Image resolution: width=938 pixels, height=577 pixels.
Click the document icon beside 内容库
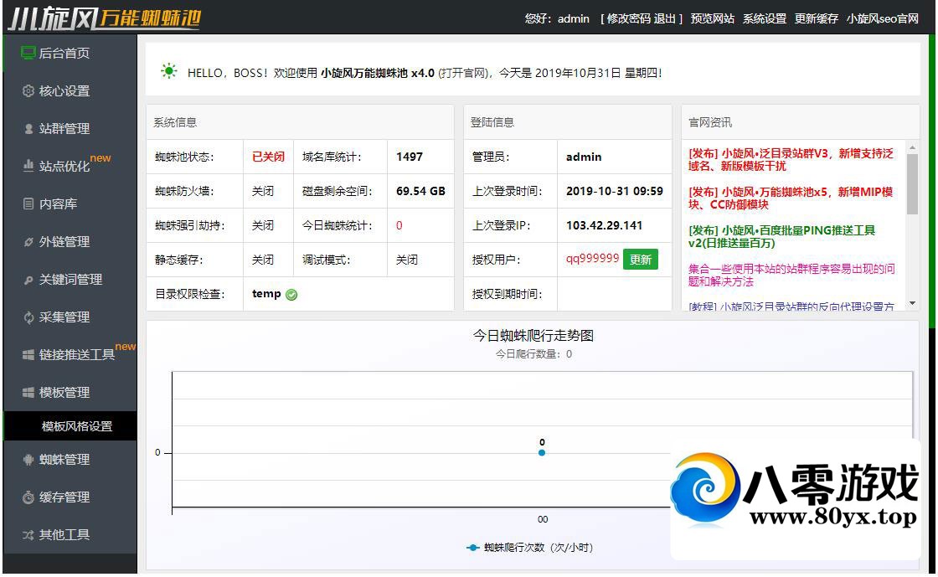click(x=28, y=204)
